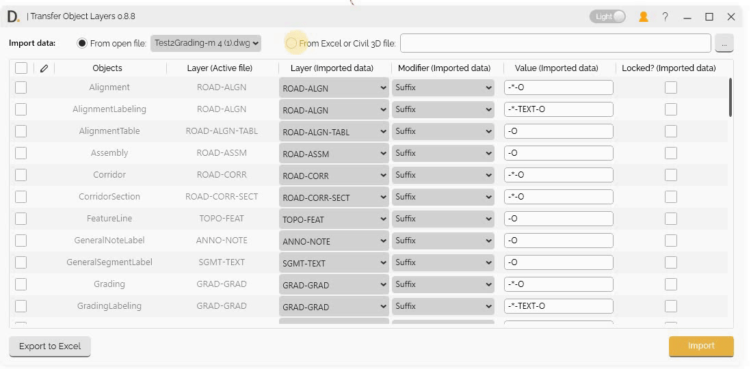Image resolution: width=751 pixels, height=369 pixels.
Task: Check the CorridorSection row selection checkbox
Action: [21, 197]
